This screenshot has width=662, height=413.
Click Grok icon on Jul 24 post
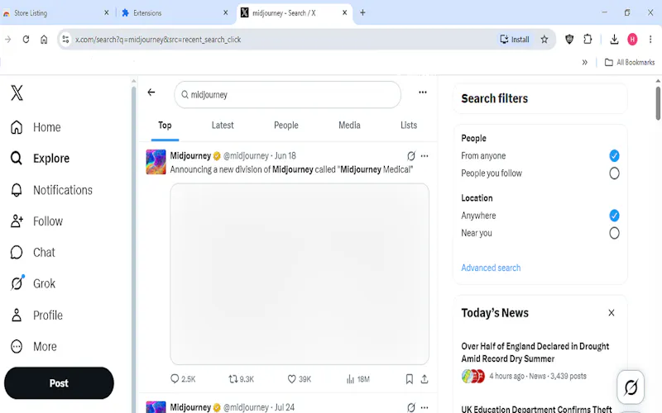point(410,407)
